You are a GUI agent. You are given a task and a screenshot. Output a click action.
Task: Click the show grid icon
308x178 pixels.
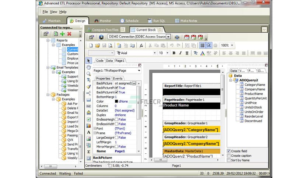202,46
